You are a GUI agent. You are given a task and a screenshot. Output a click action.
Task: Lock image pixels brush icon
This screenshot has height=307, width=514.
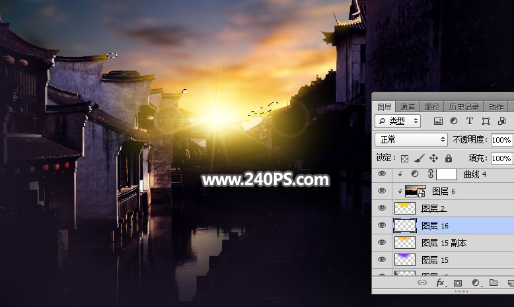(420, 158)
